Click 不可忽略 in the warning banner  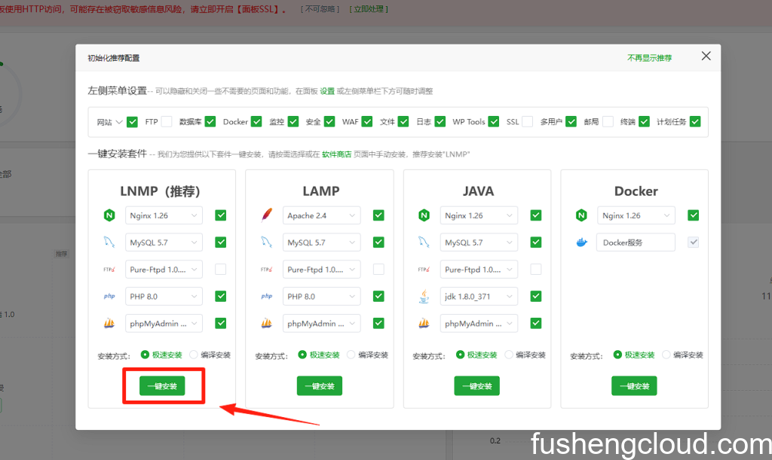320,9
